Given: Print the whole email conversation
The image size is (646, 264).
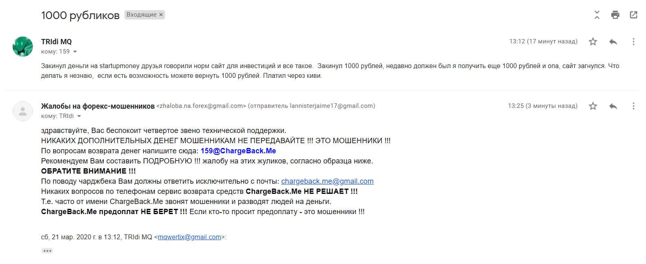Looking at the screenshot, I should [615, 15].
